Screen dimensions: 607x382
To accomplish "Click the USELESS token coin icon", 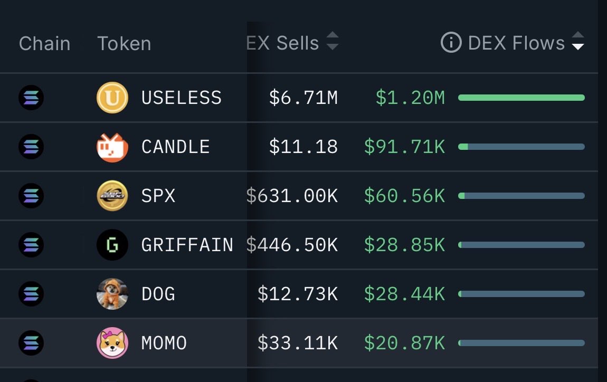I will coord(112,98).
